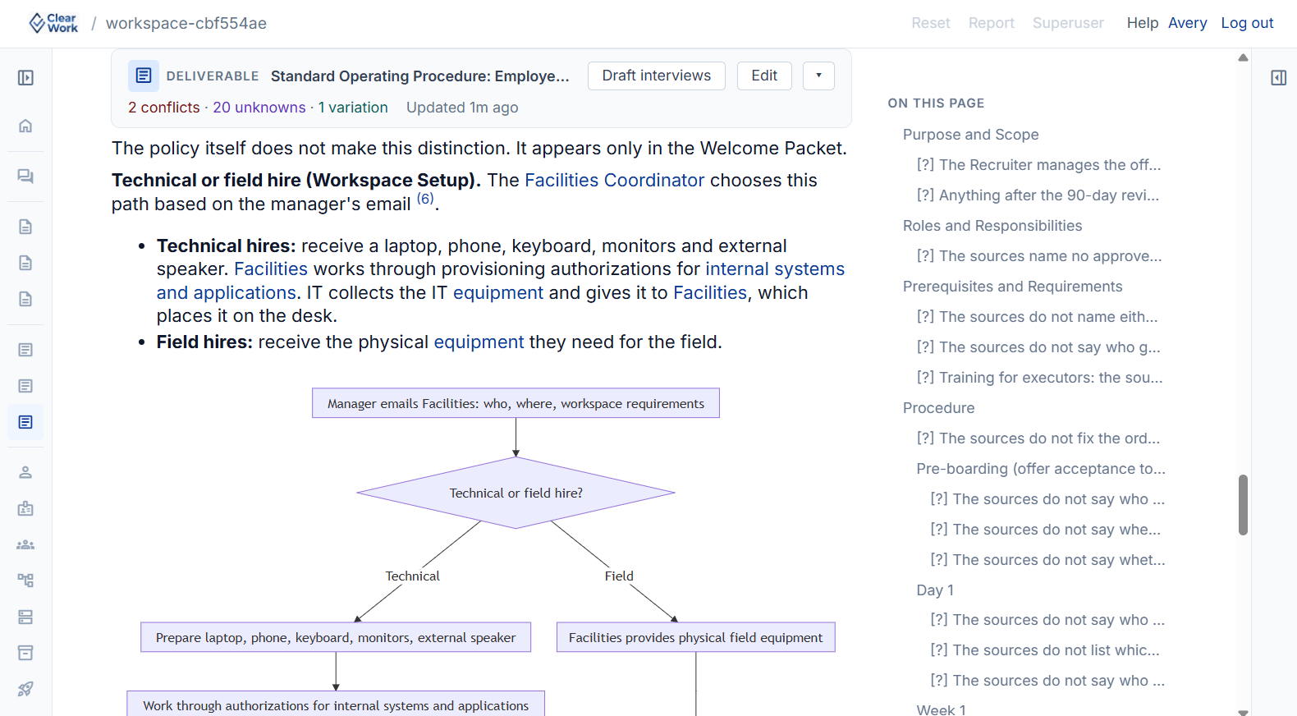Jump to Prerequisites and Requirements section
Viewport: 1297px width, 716px height.
[x=1013, y=287]
